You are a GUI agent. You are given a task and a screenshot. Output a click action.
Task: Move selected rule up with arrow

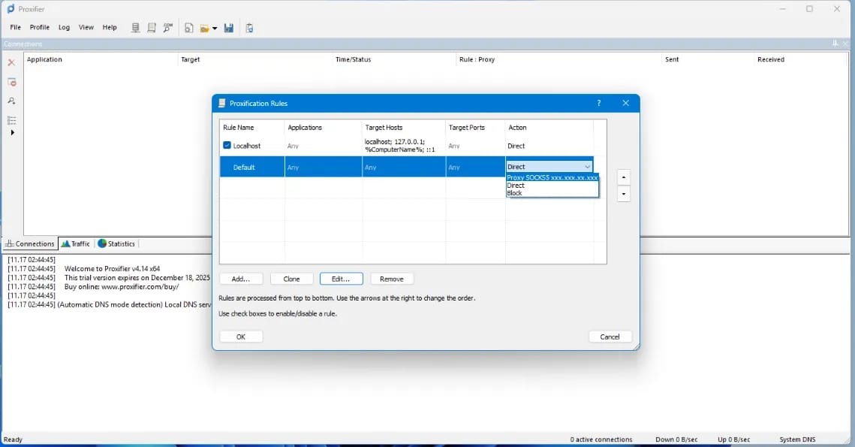click(624, 177)
